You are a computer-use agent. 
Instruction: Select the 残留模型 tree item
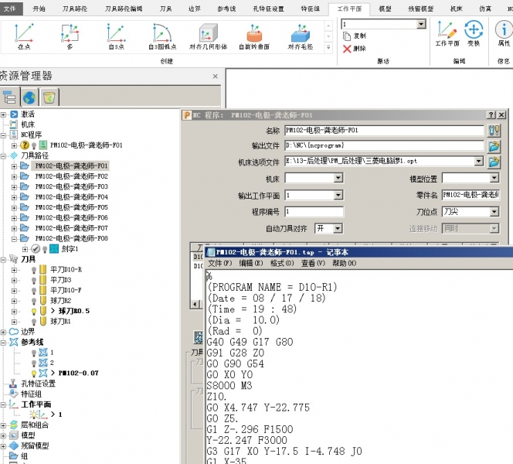pos(34,445)
